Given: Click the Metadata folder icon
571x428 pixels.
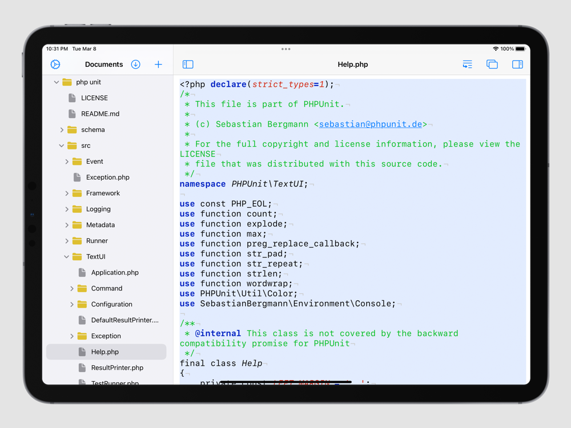Looking at the screenshot, I should click(77, 225).
